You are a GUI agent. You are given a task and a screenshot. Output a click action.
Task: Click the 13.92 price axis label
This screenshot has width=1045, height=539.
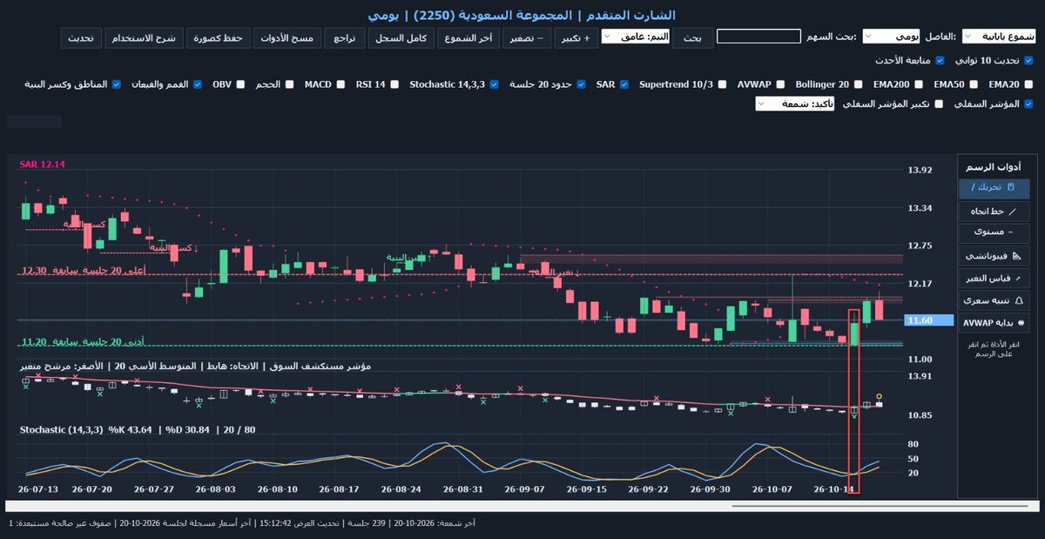[x=920, y=170]
